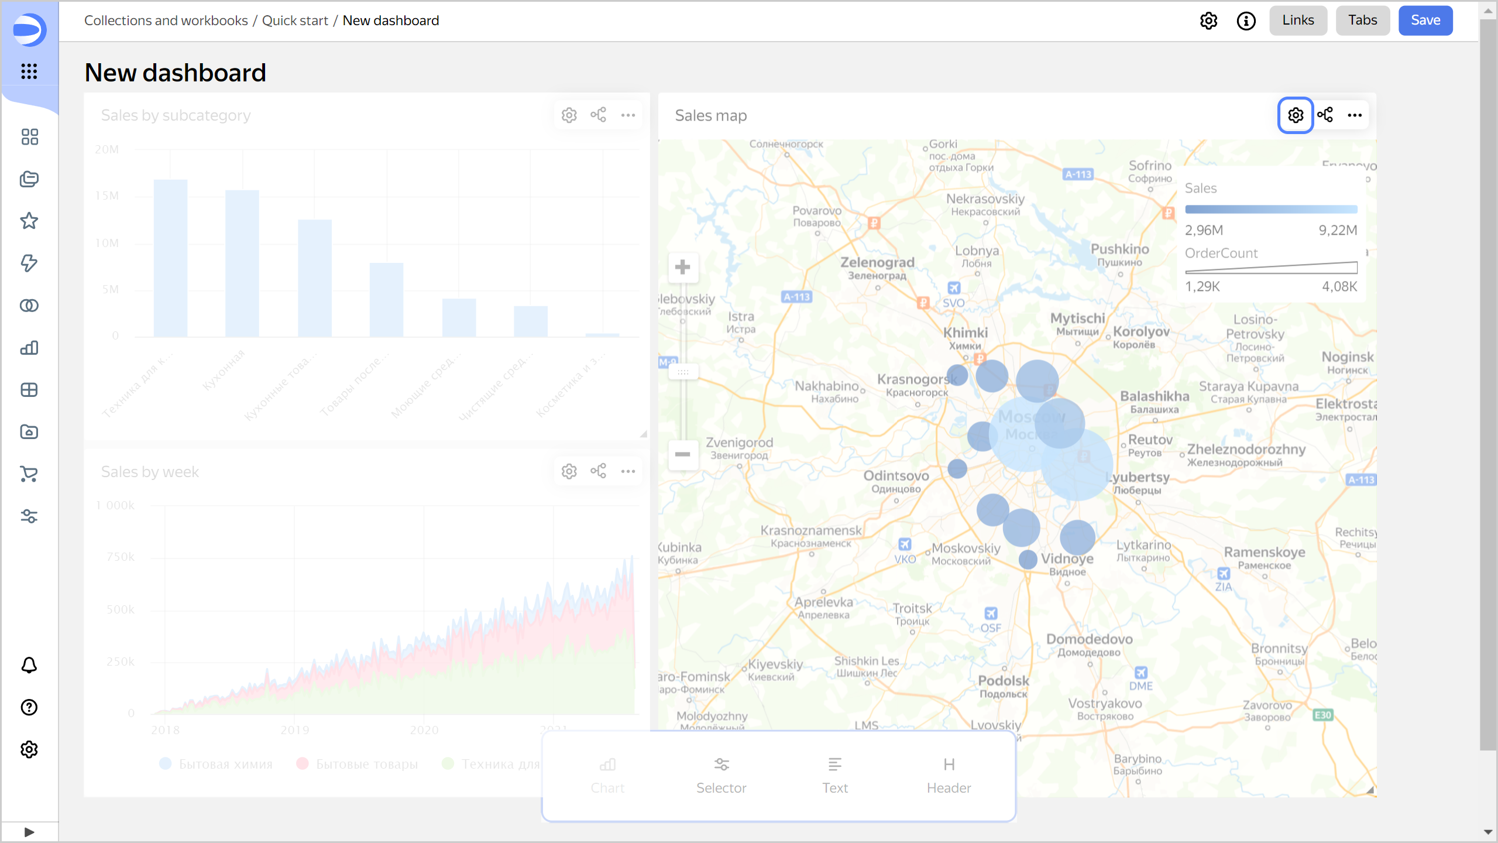Click links icon on Sales map widget
Image resolution: width=1498 pixels, height=843 pixels.
1325,115
